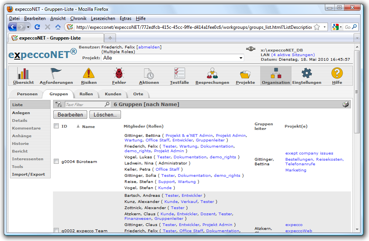Click the printer icon in list header
Screen dimensions: 369x241
pyautogui.click(x=346, y=105)
